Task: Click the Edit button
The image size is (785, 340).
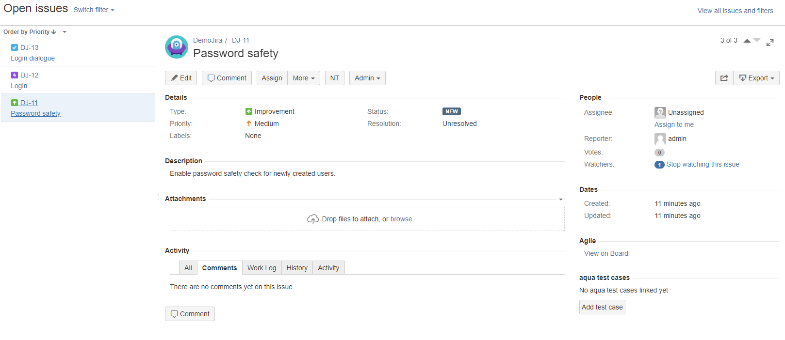Action: pos(181,78)
